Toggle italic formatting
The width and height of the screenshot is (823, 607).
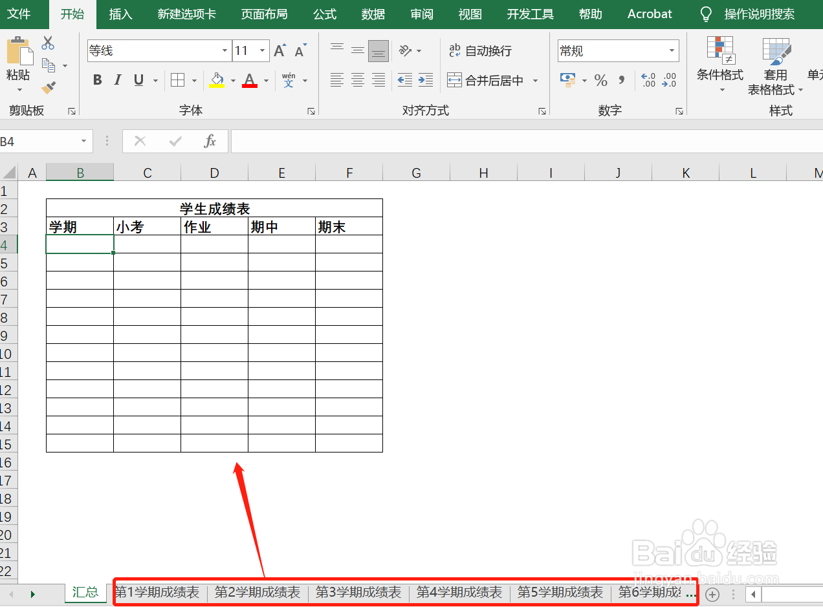(x=118, y=80)
